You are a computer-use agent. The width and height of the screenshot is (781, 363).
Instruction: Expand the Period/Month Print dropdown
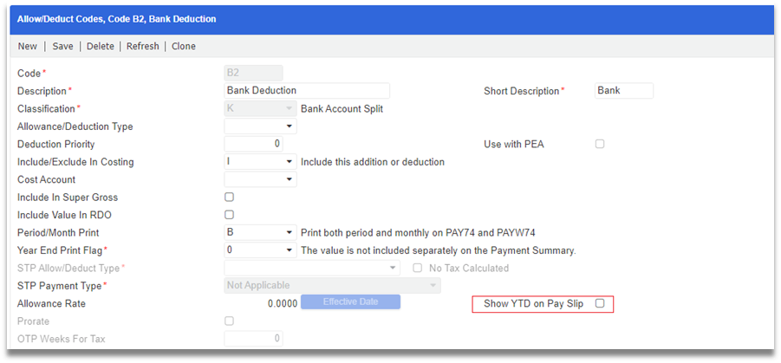(x=261, y=232)
